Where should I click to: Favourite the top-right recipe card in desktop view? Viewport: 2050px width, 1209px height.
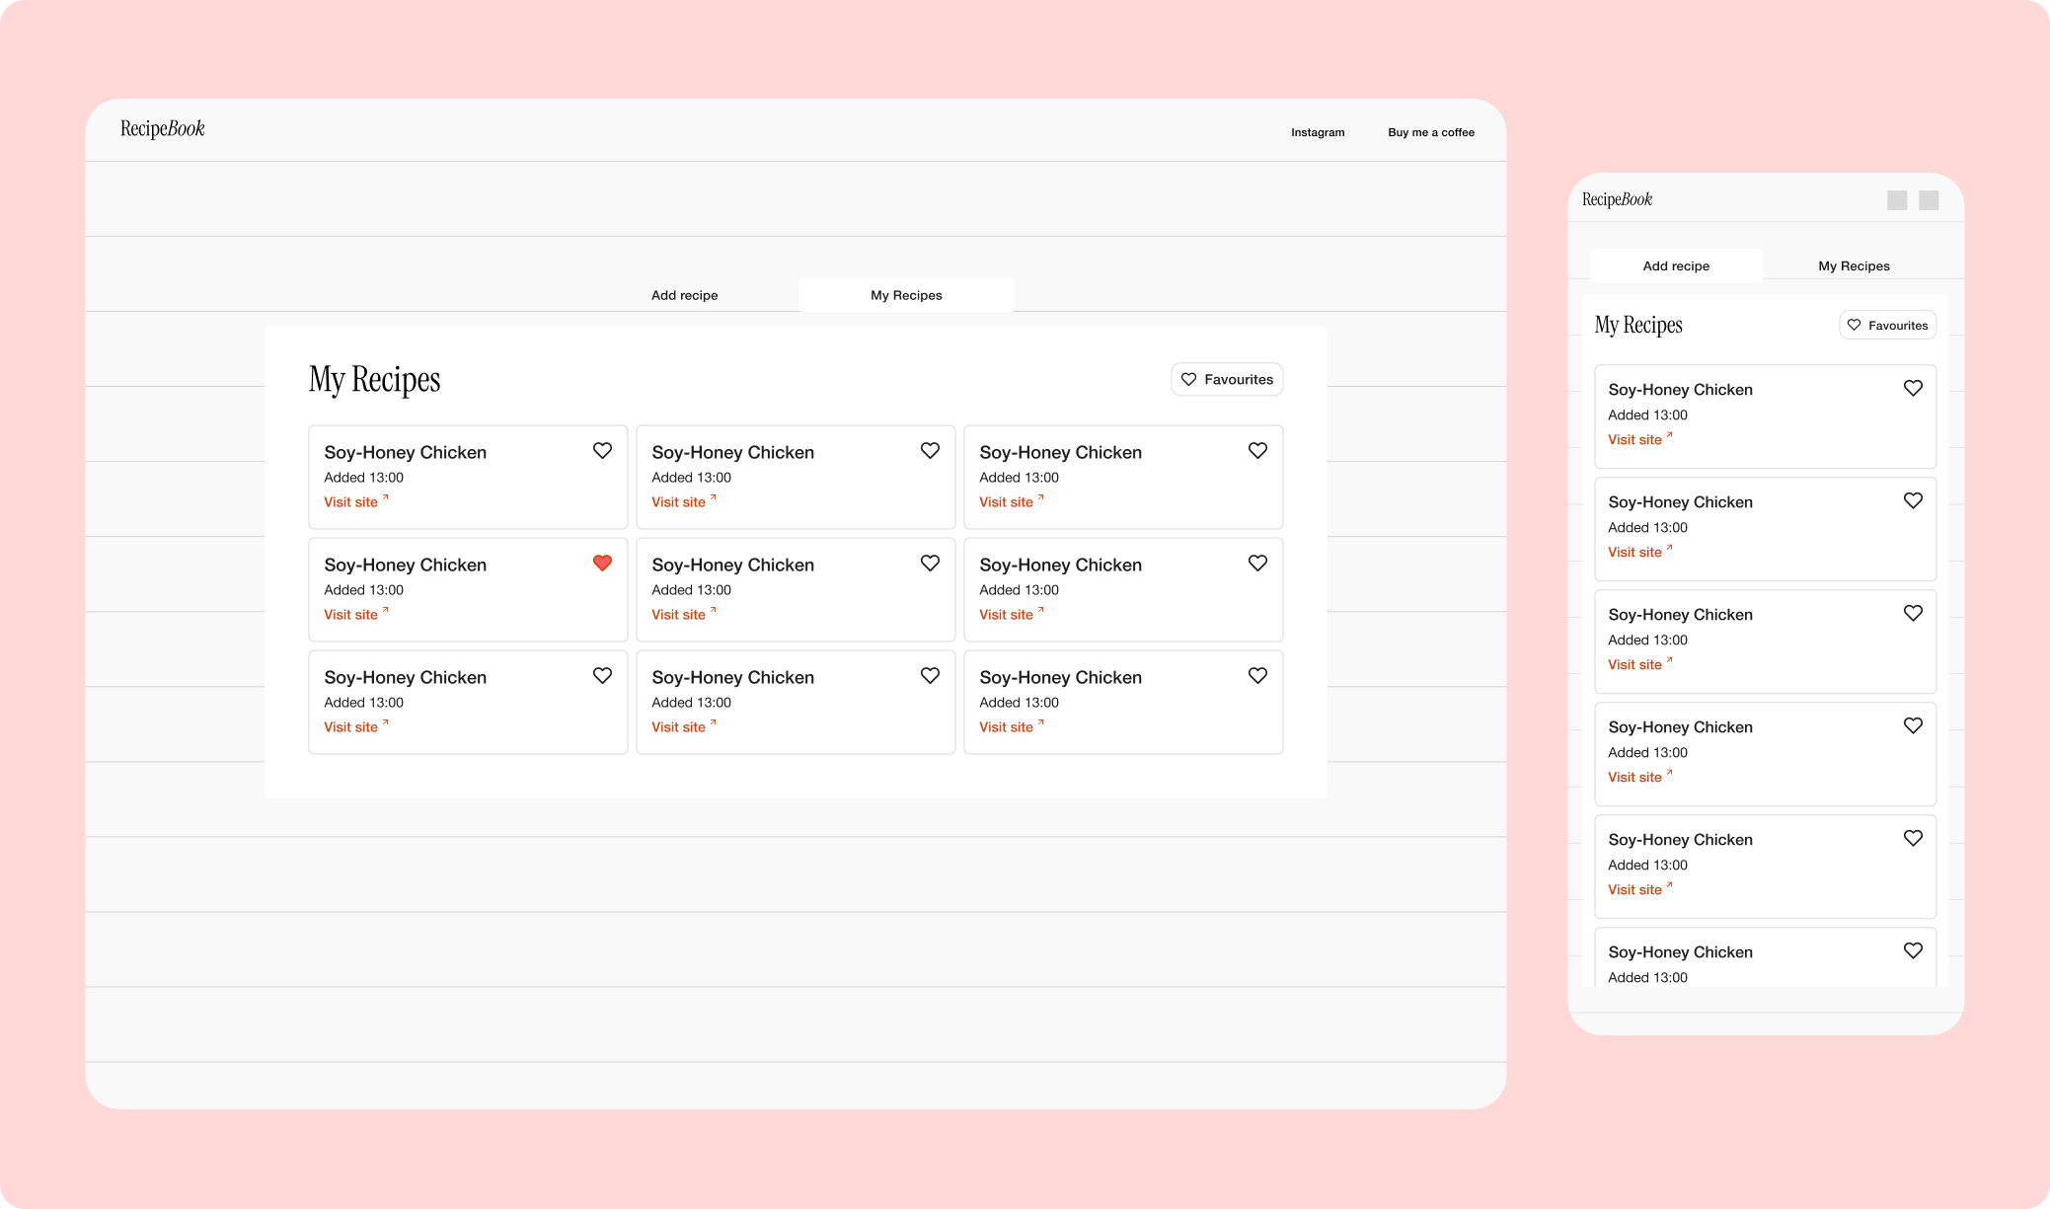pyautogui.click(x=1257, y=451)
